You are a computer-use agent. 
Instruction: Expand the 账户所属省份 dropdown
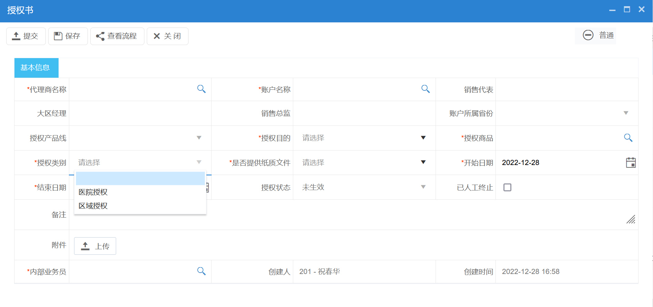click(626, 113)
